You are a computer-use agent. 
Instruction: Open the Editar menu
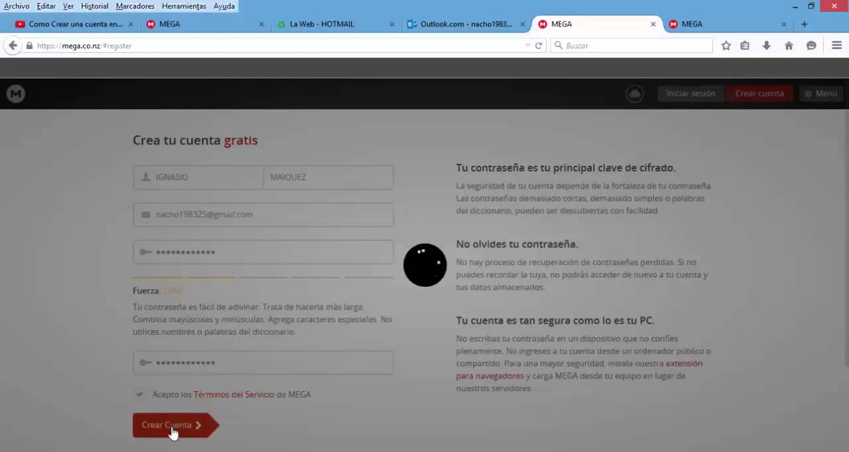tap(46, 6)
